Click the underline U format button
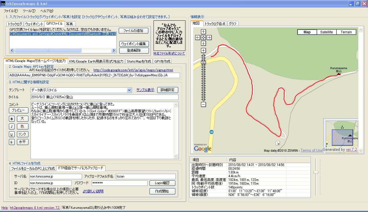 click(x=12, y=134)
